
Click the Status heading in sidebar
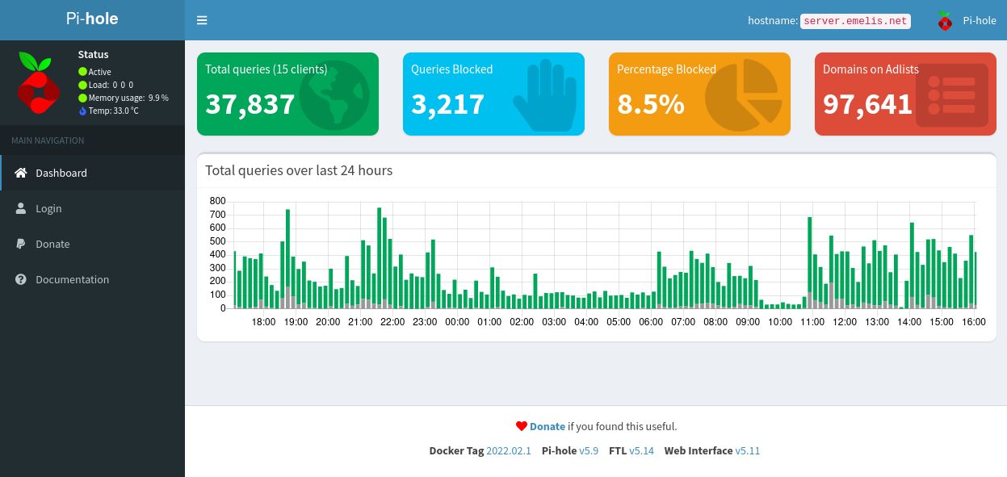click(93, 55)
